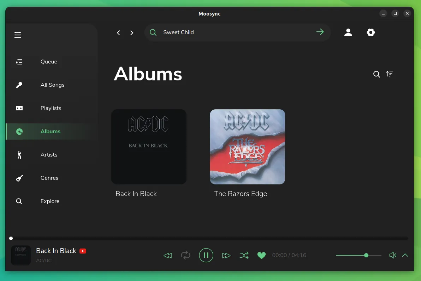
Task: Pause the current song
Action: 206,255
